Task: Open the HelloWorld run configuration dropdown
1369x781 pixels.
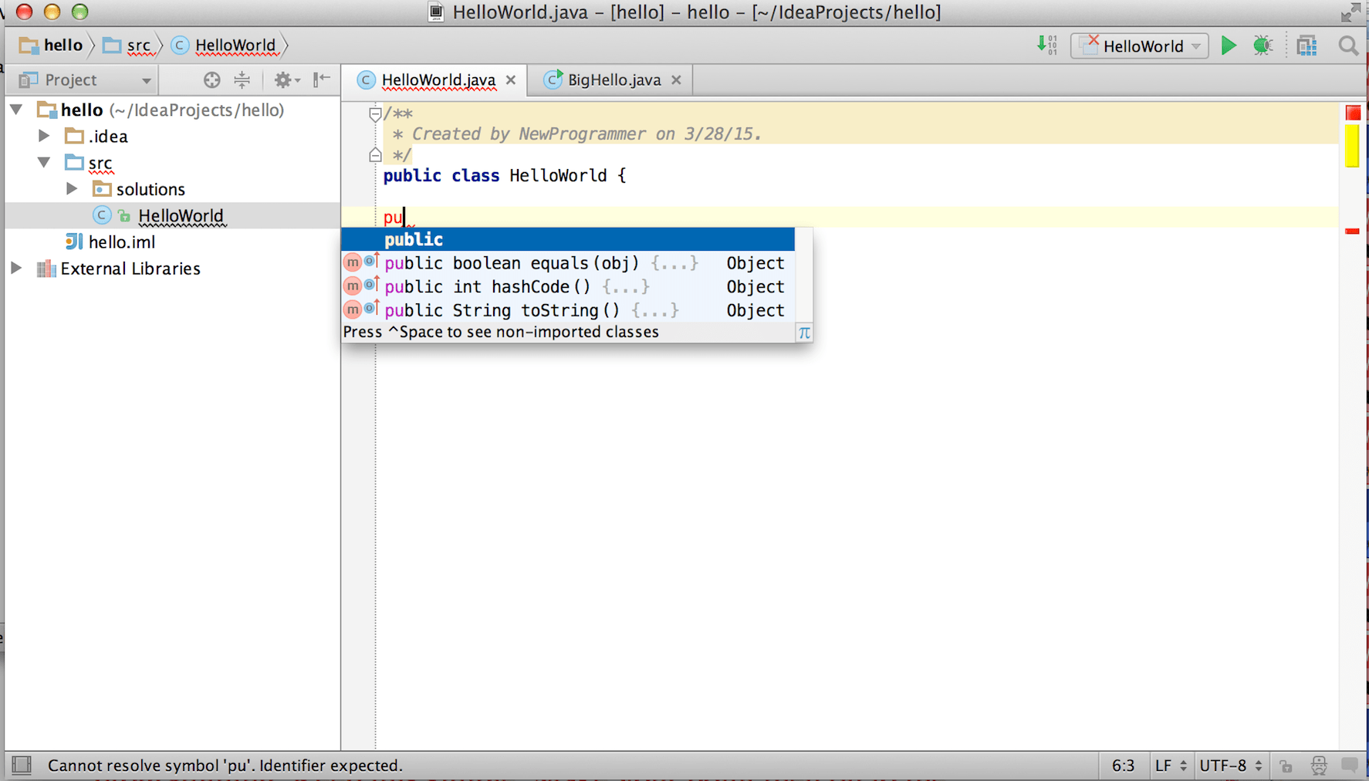Action: point(1140,46)
